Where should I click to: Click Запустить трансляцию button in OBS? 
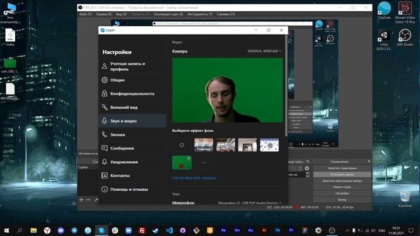(x=342, y=168)
